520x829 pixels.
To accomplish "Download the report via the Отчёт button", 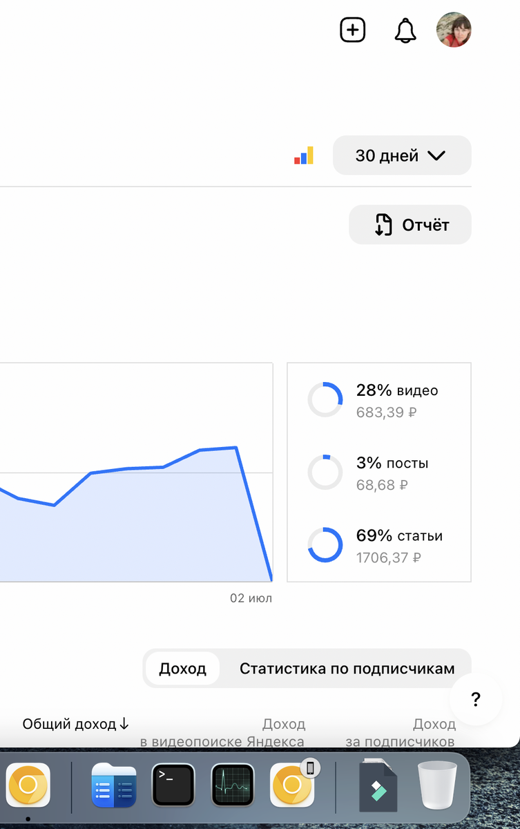I will 410,225.
